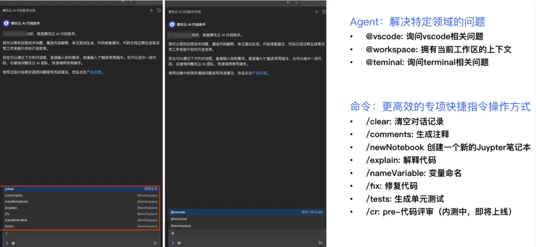Send the message in the @-agent panel
This screenshot has width=536, height=247.
click(x=320, y=243)
